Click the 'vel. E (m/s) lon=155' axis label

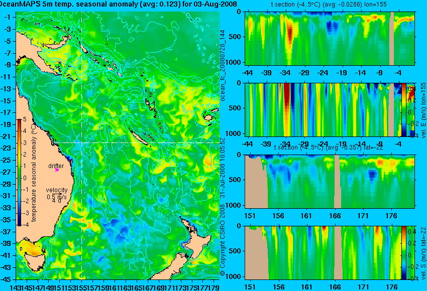click(x=423, y=110)
